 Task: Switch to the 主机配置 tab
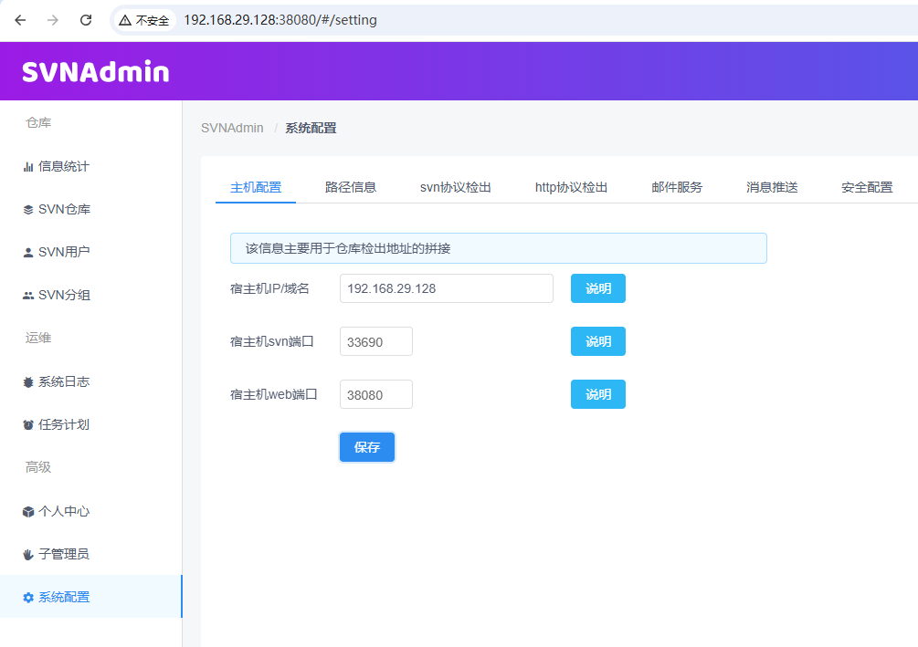tap(256, 187)
